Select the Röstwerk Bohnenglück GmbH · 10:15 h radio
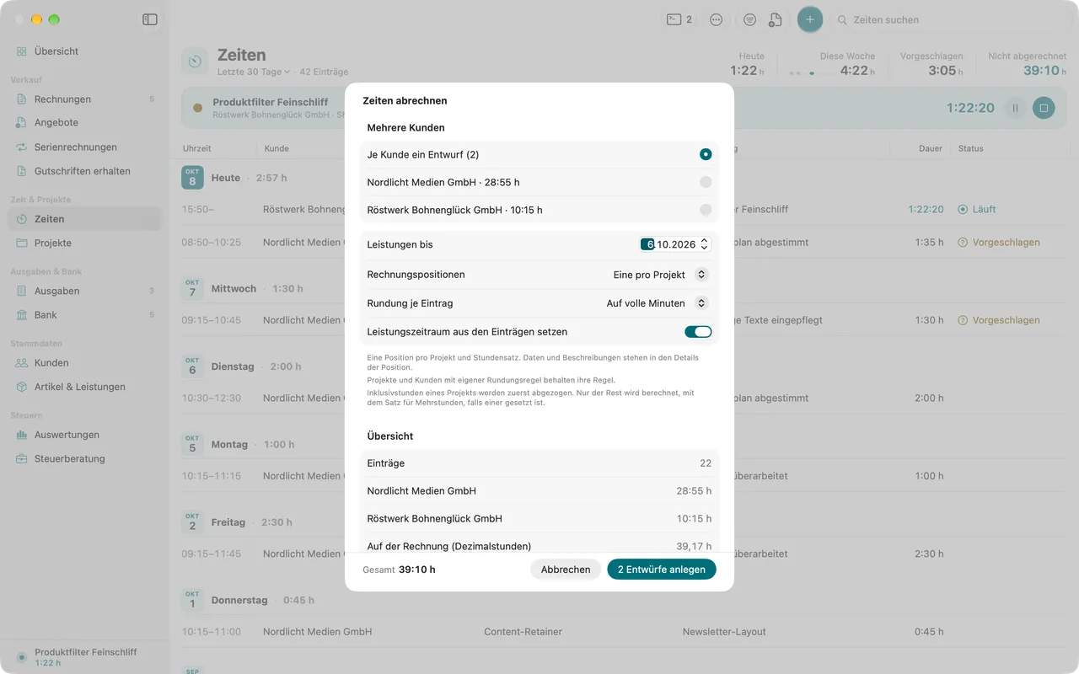 click(x=706, y=210)
